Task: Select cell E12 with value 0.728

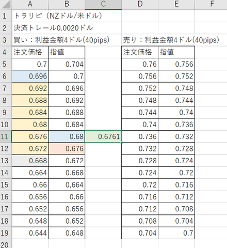Action: [x=176, y=148]
